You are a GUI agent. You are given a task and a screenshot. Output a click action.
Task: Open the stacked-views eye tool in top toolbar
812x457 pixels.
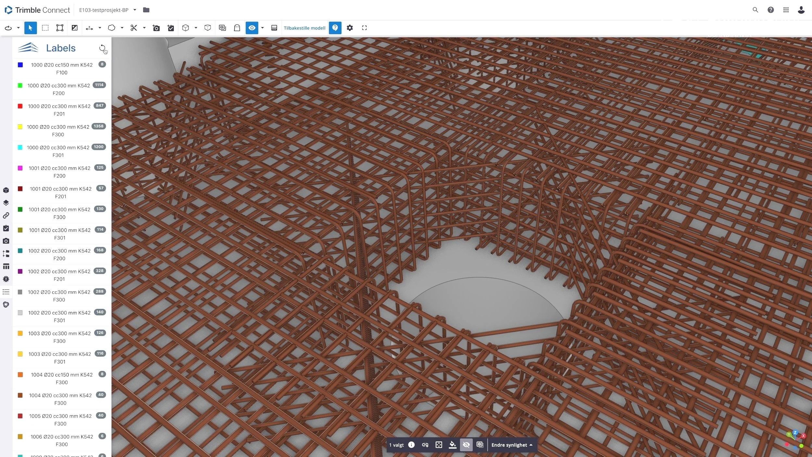[x=222, y=28]
